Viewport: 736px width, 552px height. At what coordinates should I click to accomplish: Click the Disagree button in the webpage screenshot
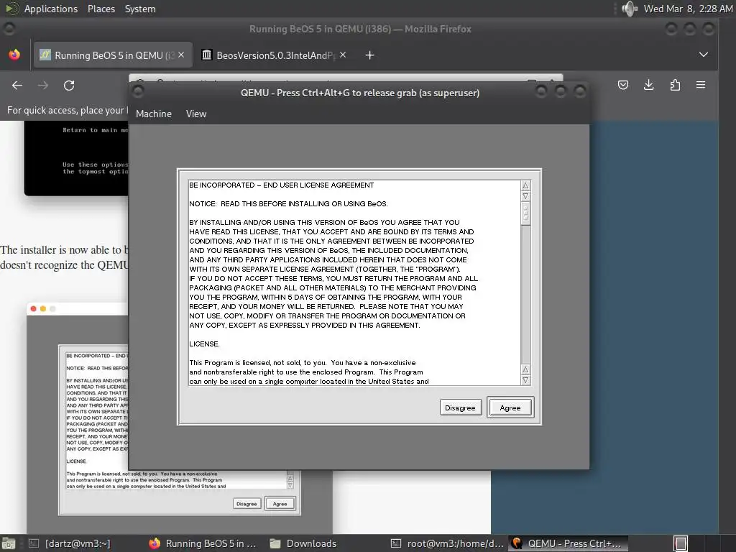247,504
